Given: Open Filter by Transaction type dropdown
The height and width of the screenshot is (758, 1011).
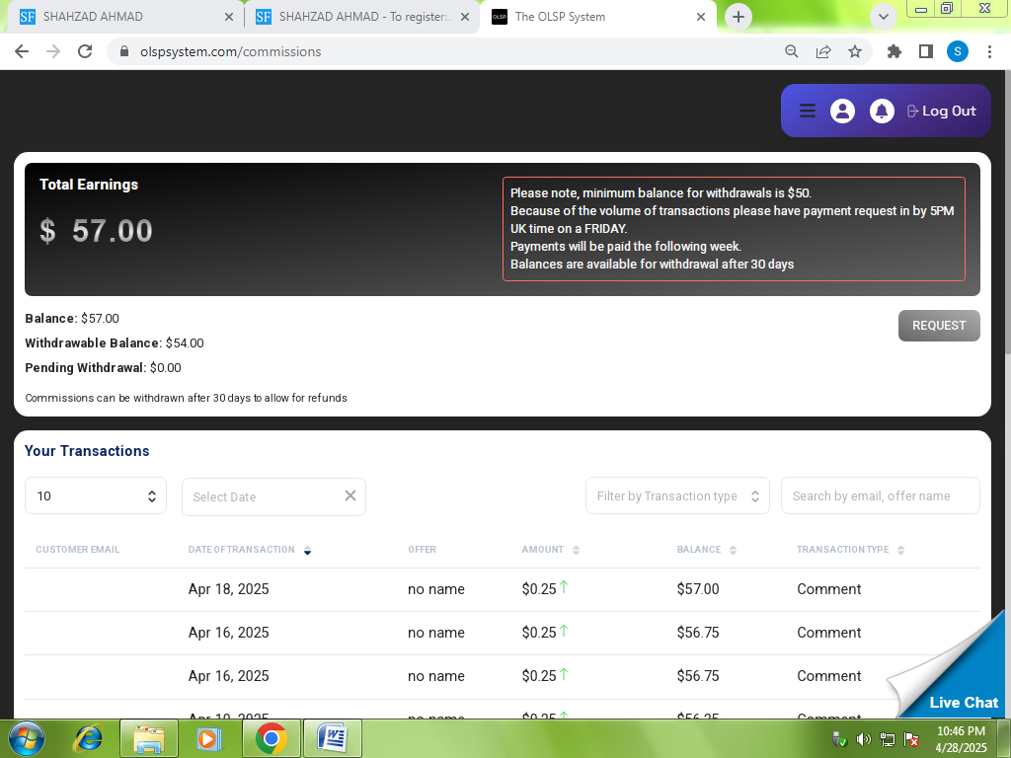Looking at the screenshot, I should click(x=677, y=495).
